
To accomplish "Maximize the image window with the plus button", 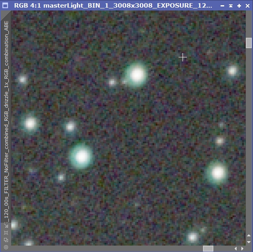I will click(x=239, y=6).
